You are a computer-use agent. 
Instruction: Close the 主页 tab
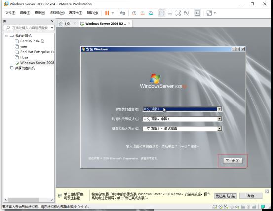click(x=75, y=23)
